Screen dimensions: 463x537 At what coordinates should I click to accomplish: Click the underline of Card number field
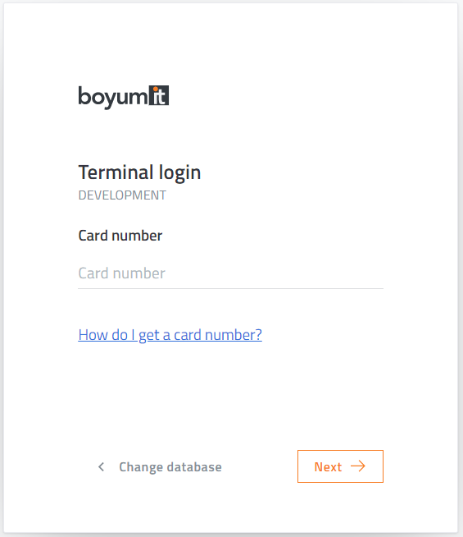[230, 289]
